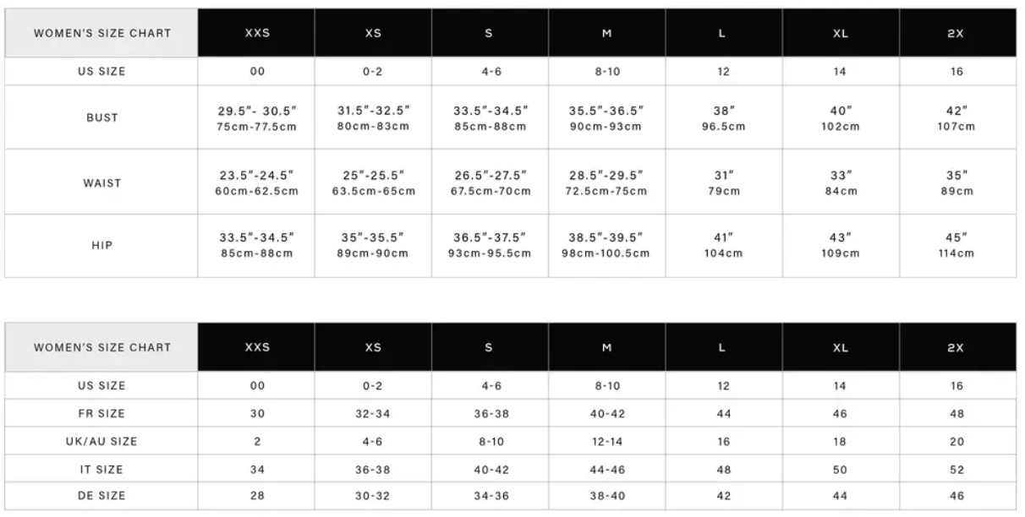
Task: Select the FR size 36-38 cell
Action: [x=490, y=414]
